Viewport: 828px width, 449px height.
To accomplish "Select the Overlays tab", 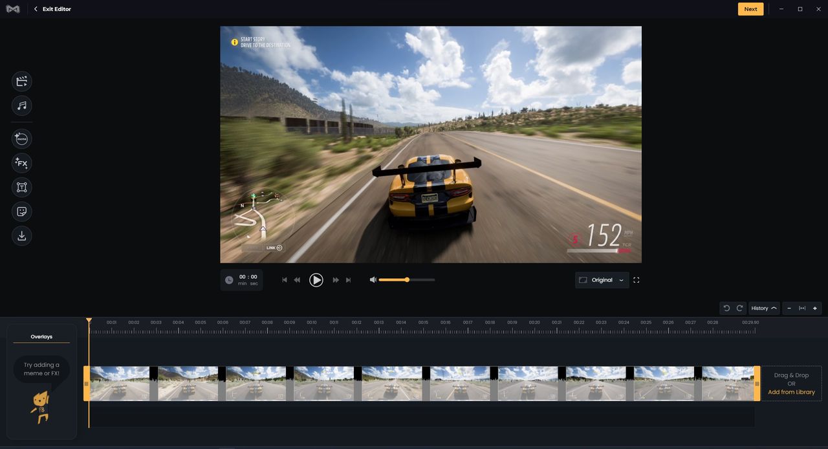I will point(41,337).
